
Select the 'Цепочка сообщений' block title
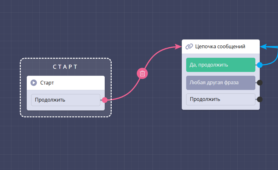click(x=220, y=47)
